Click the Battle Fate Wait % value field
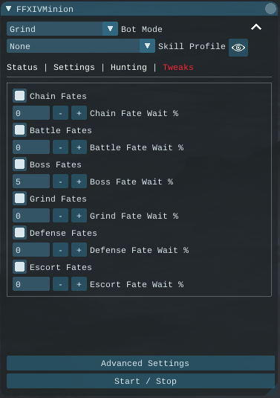This screenshot has width=280, height=398. pyautogui.click(x=31, y=147)
